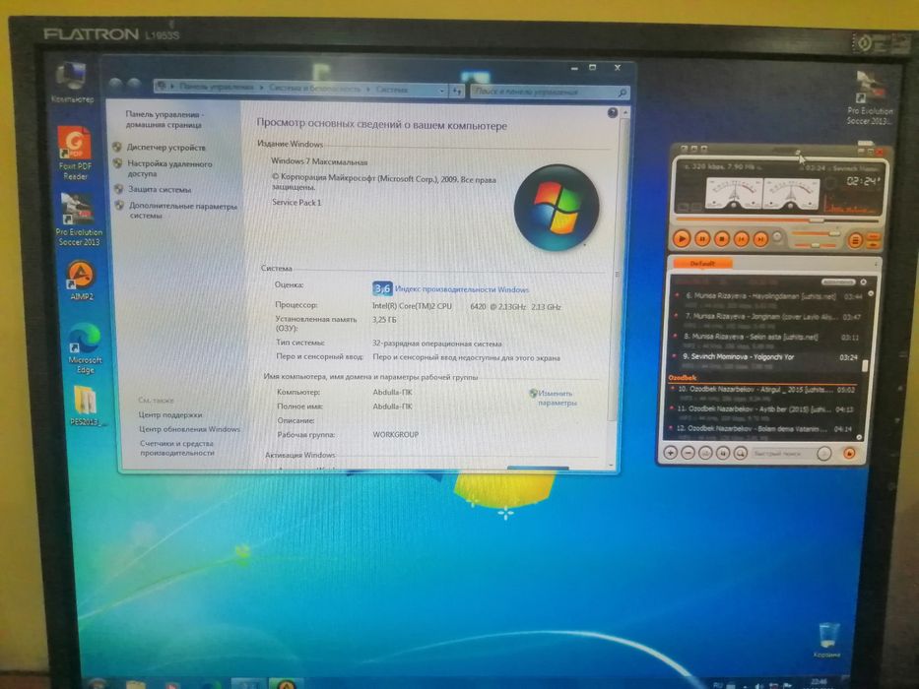919x689 pixels.
Task: Click the orange round button at playlist bottom corner
Action: click(848, 454)
